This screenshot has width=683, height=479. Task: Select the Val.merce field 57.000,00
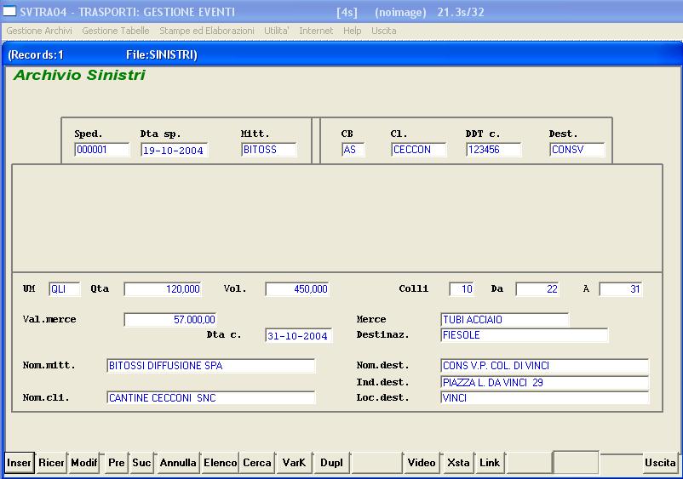coord(170,320)
